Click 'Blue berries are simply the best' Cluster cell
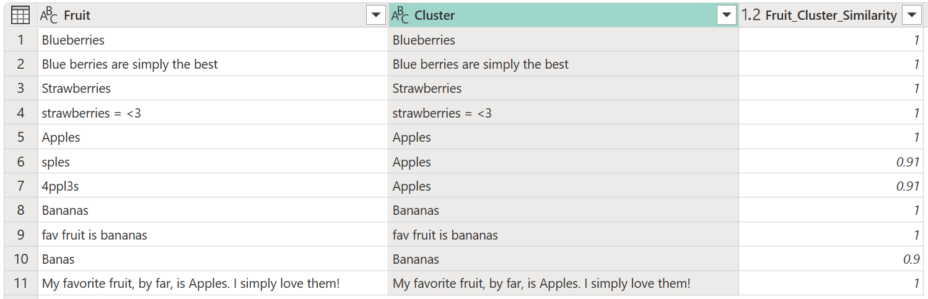The width and height of the screenshot is (928, 299). [x=564, y=64]
